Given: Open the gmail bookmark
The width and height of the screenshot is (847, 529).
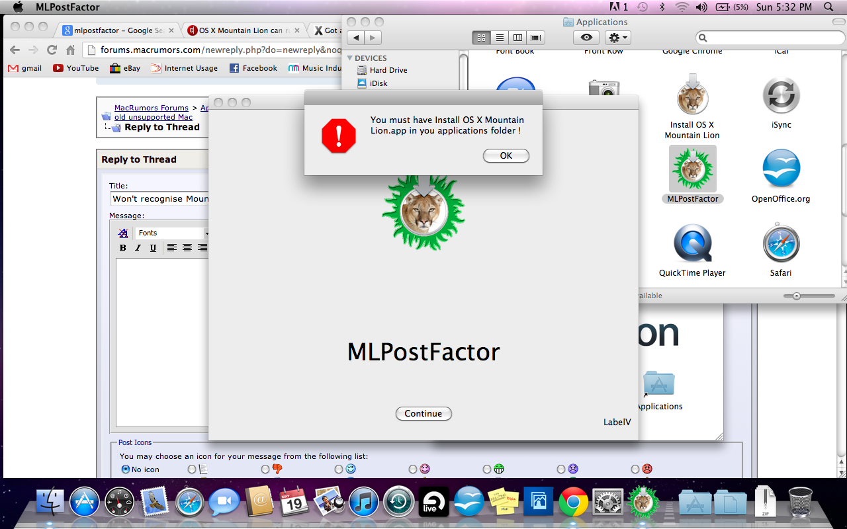Looking at the screenshot, I should (25, 68).
